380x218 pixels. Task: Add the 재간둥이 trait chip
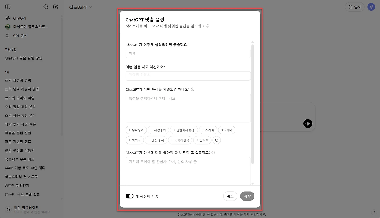[x=158, y=130]
